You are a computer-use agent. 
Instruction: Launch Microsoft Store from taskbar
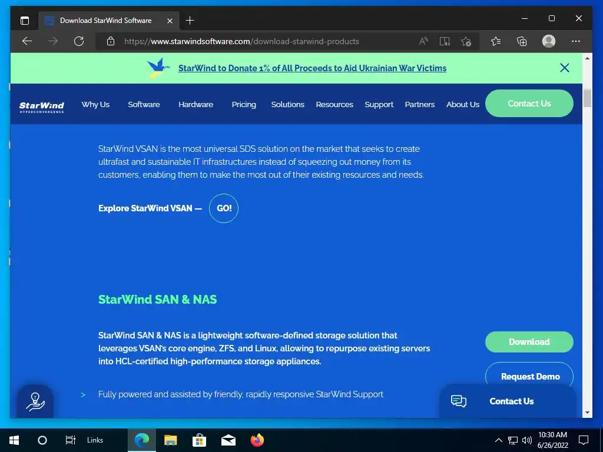point(199,440)
